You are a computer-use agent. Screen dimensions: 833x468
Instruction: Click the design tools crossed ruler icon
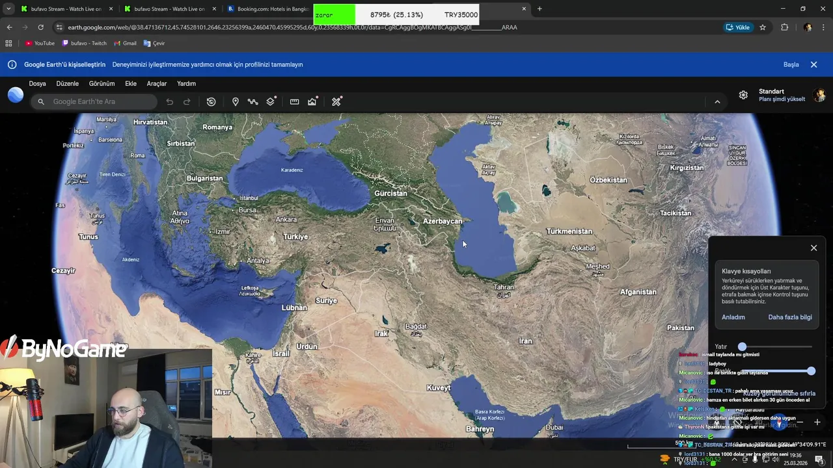pos(336,101)
